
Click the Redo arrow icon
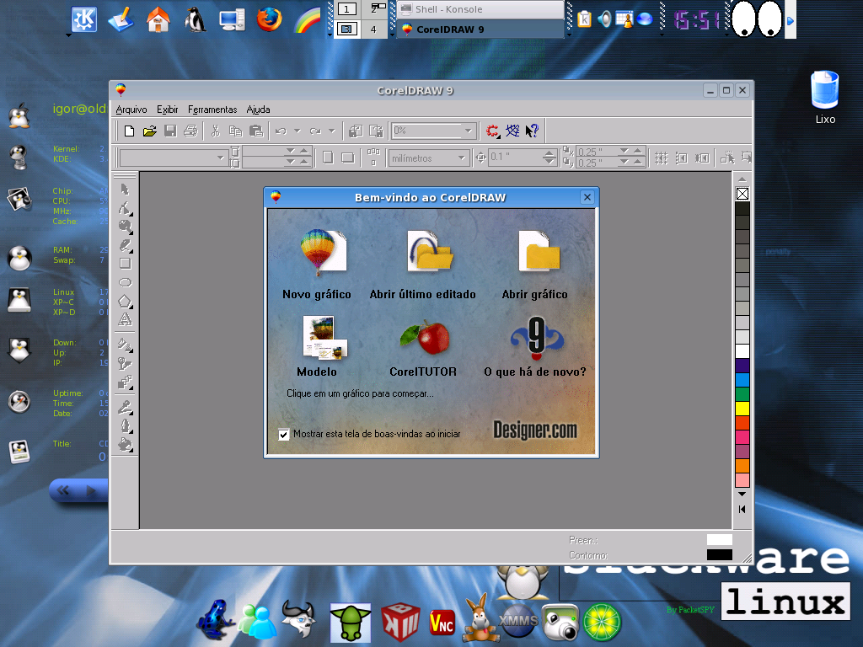[315, 131]
